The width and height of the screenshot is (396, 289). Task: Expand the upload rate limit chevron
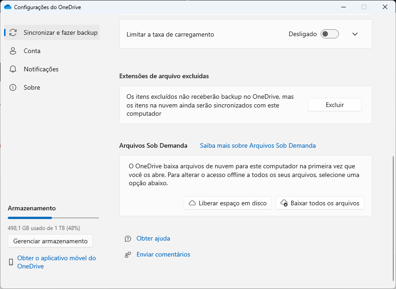(x=355, y=34)
